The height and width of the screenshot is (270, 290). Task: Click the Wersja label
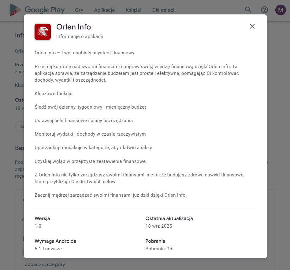tap(42, 218)
